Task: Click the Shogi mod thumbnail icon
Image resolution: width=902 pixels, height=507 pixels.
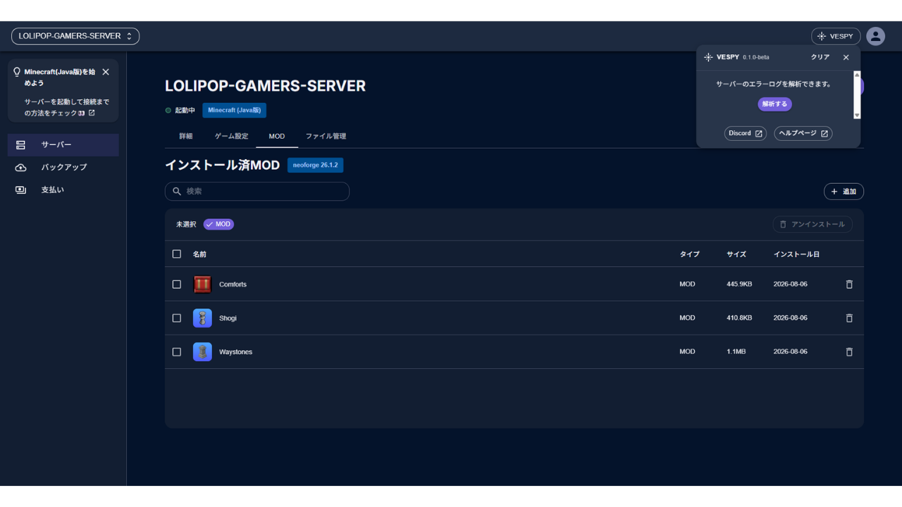Action: [202, 318]
